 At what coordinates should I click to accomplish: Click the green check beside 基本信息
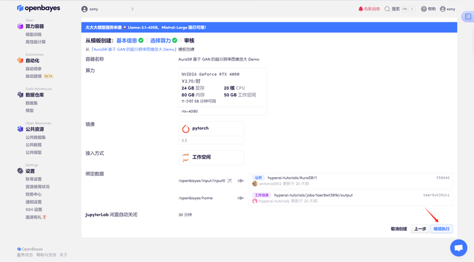click(141, 40)
